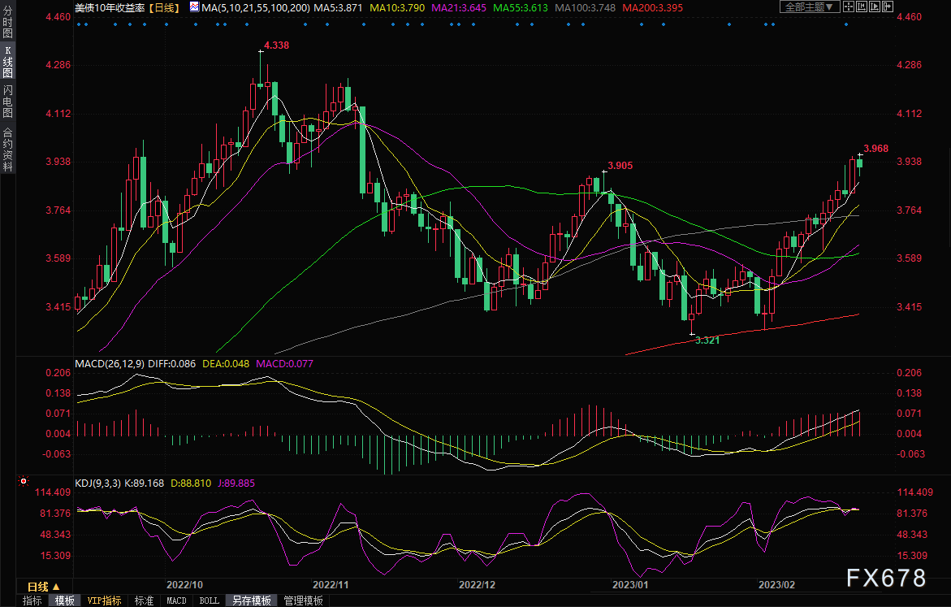Click the MA55:3.613 value label

coord(521,8)
